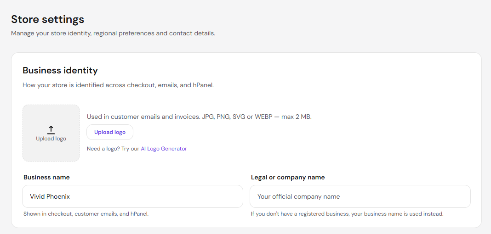Focus the Legal or company name field
This screenshot has height=234, width=491.
tap(360, 196)
